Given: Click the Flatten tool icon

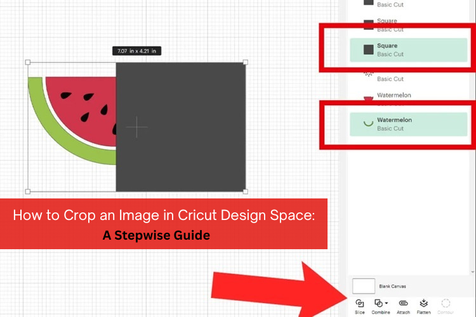Looking at the screenshot, I should [423, 303].
